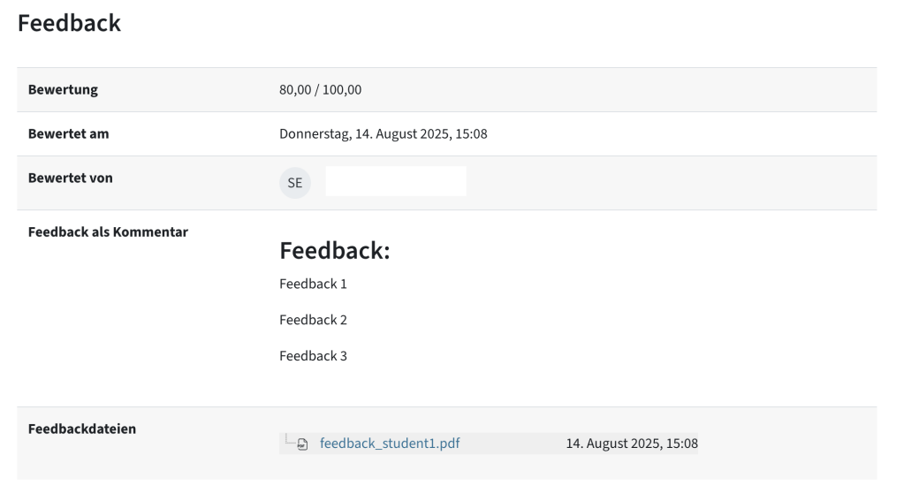This screenshot has width=904, height=493.
Task: Click the Feedback 2 comment line
Action: (313, 320)
